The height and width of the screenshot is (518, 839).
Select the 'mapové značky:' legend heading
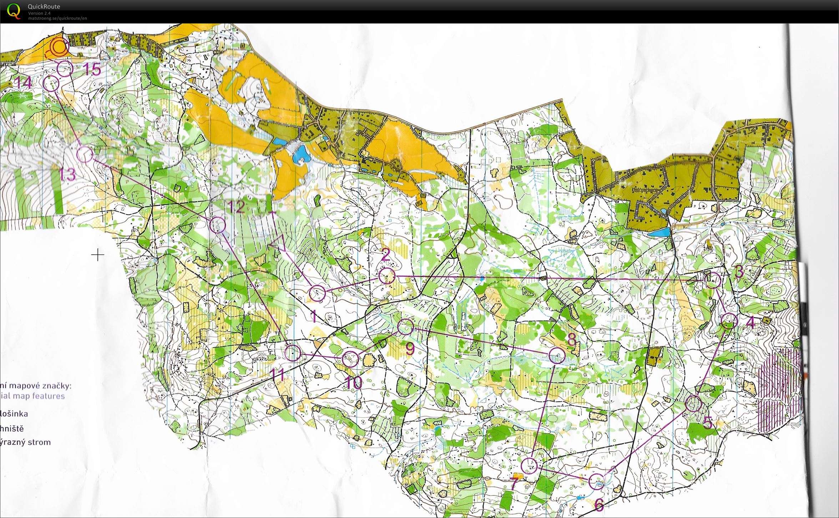[40, 386]
